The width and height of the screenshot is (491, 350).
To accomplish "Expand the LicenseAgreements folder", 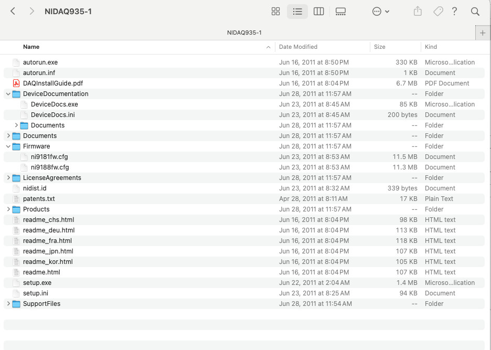I will click(8, 178).
